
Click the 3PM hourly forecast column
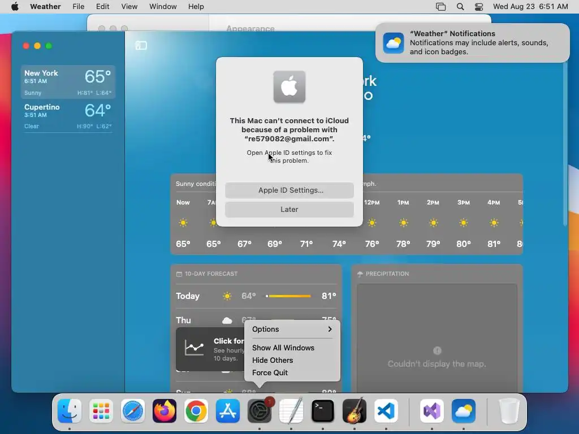point(464,223)
